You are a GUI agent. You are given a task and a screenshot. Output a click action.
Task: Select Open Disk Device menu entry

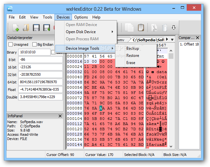[x=86, y=32]
